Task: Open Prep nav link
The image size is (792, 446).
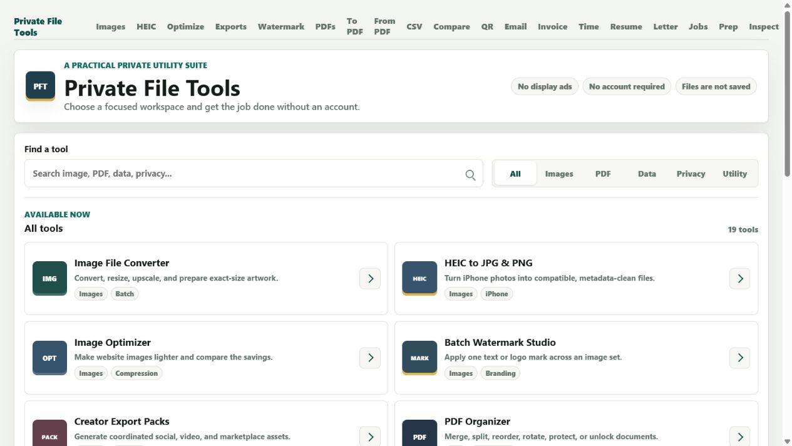Action: point(728,26)
